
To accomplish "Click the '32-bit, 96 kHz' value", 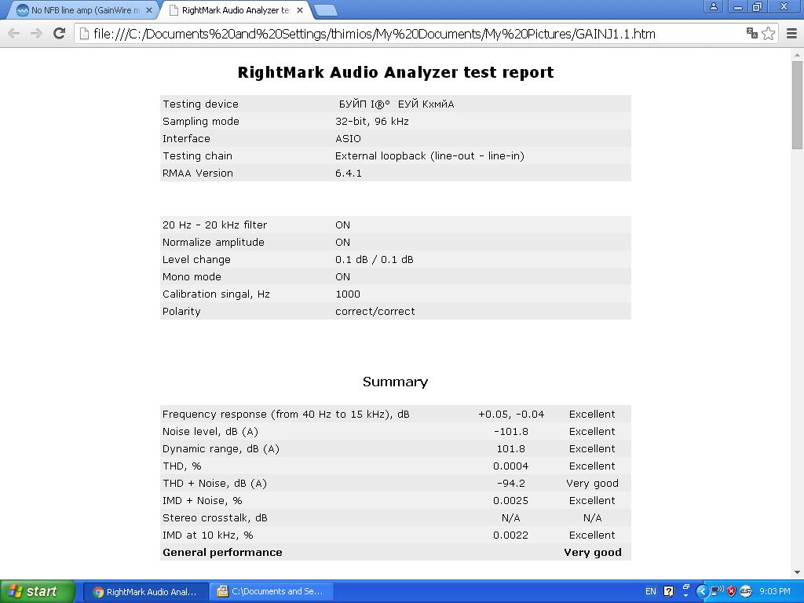I will [x=371, y=122].
